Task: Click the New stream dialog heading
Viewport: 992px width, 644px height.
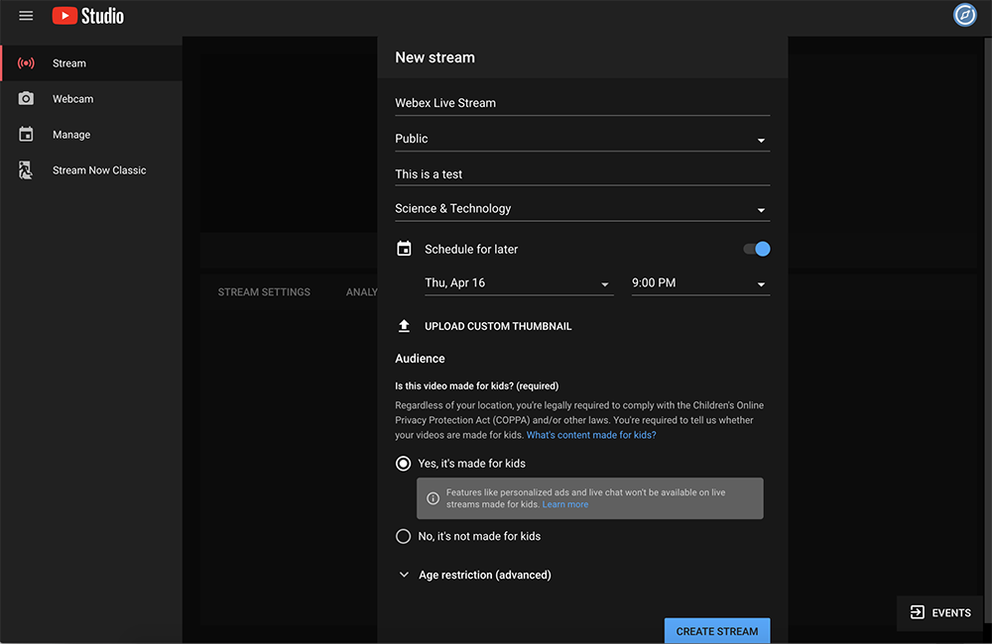Action: pyautogui.click(x=434, y=57)
